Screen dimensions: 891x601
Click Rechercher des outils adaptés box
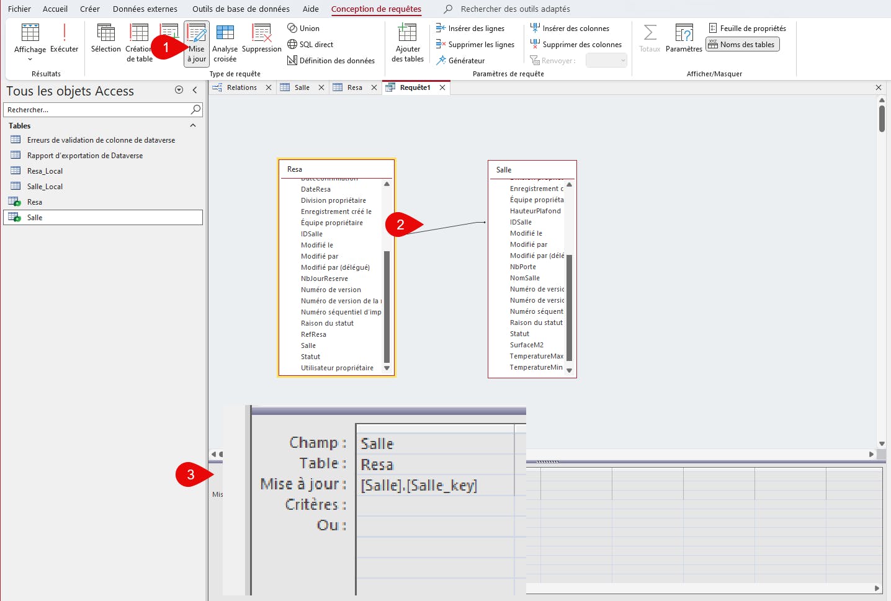[515, 9]
